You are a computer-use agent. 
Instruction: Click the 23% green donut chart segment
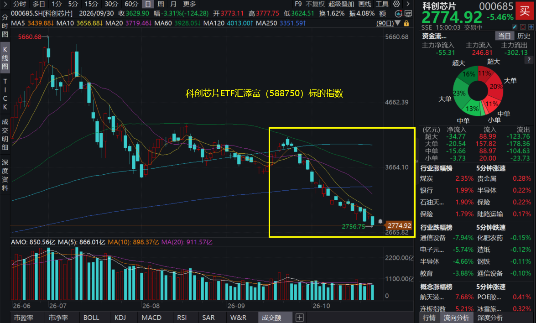pos(459,93)
